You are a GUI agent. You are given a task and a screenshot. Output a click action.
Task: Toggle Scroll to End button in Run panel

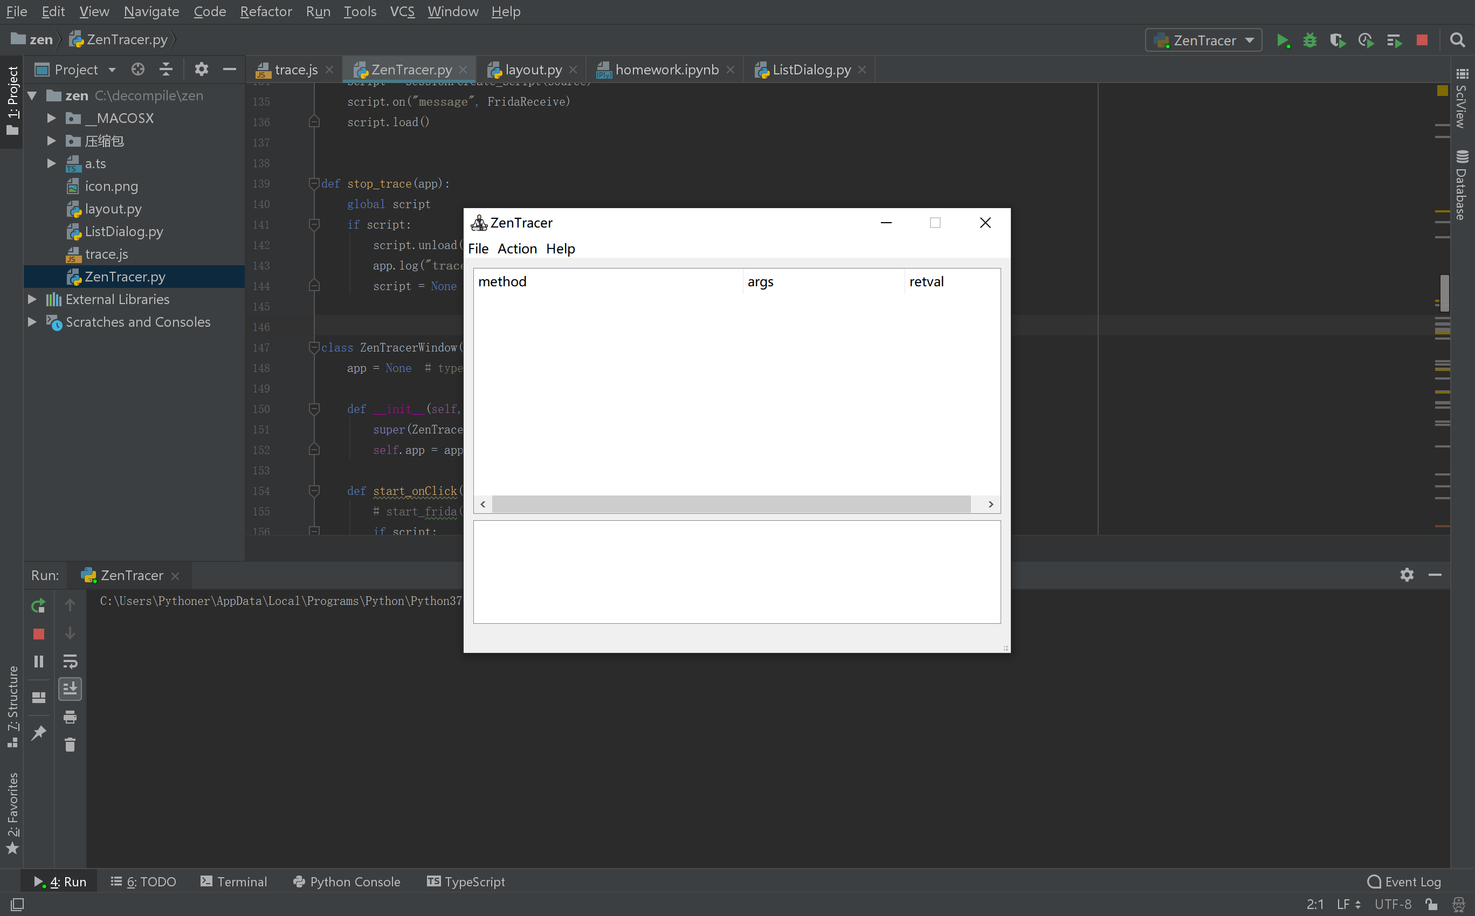70,689
